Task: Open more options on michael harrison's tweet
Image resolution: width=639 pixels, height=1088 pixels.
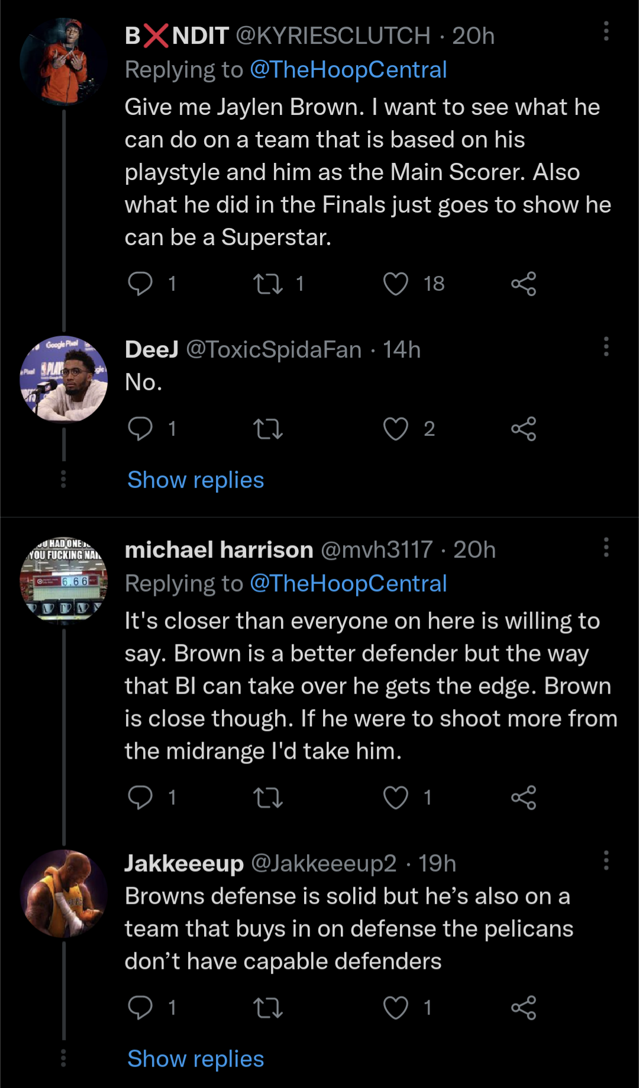Action: tap(606, 547)
